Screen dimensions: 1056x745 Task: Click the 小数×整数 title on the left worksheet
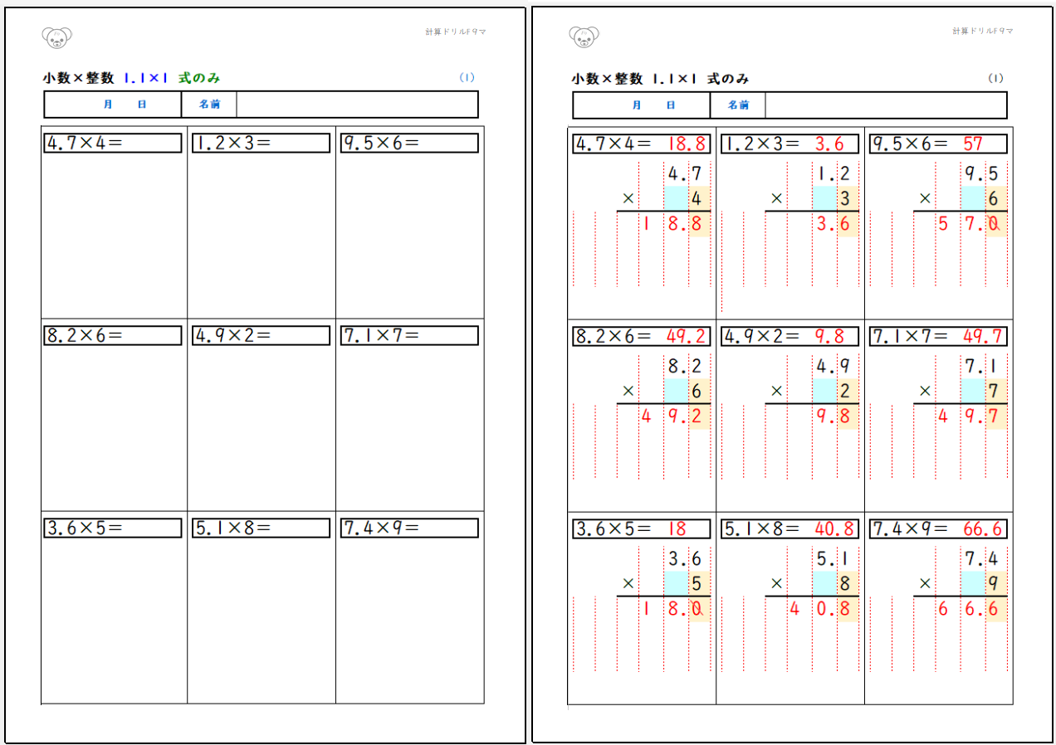point(80,78)
